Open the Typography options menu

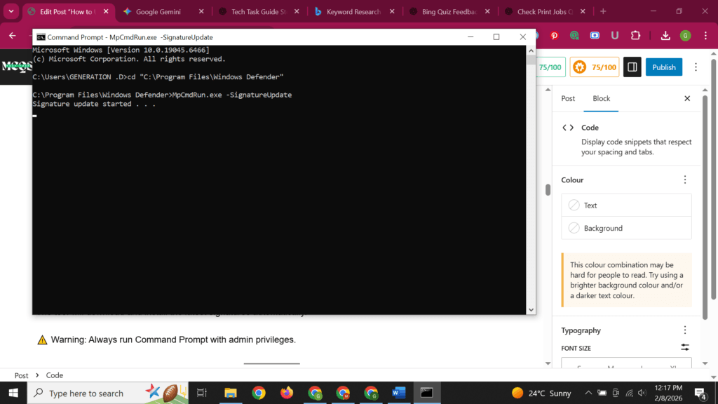(x=685, y=330)
